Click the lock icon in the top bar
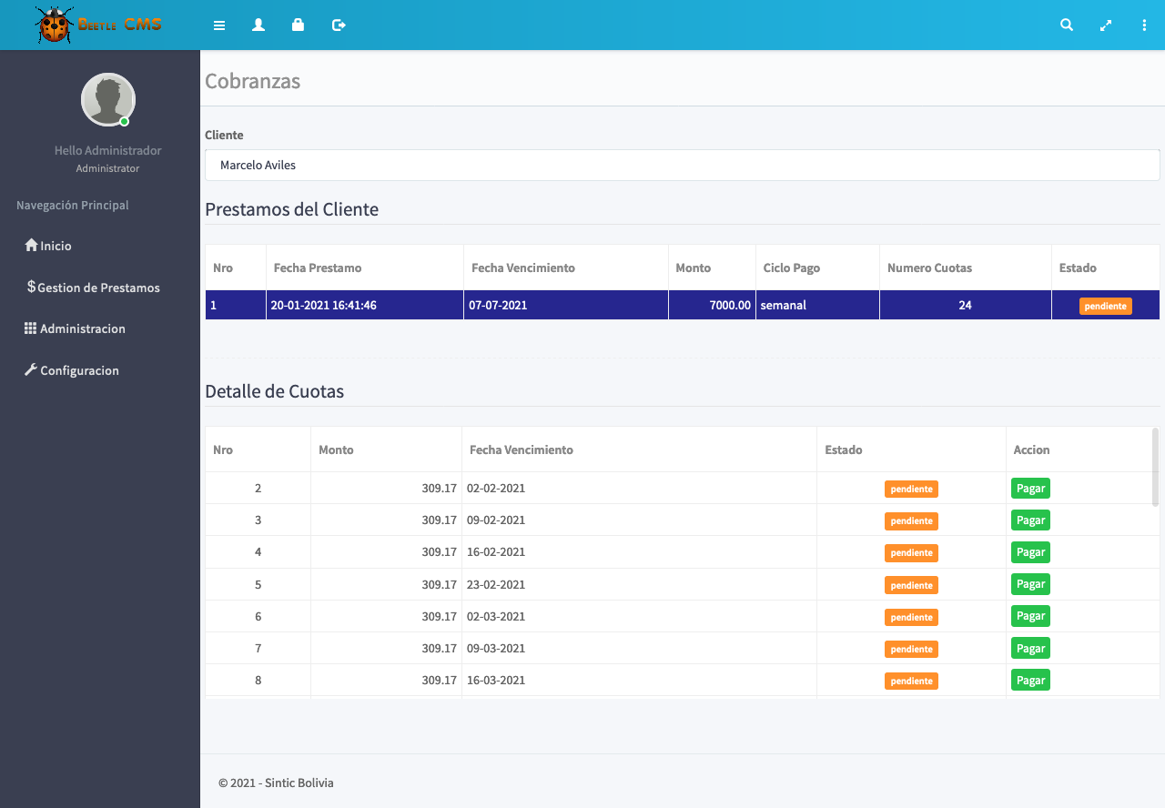This screenshot has width=1165, height=808. [298, 25]
